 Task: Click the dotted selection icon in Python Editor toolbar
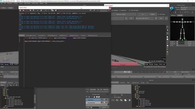click(x=45, y=11)
